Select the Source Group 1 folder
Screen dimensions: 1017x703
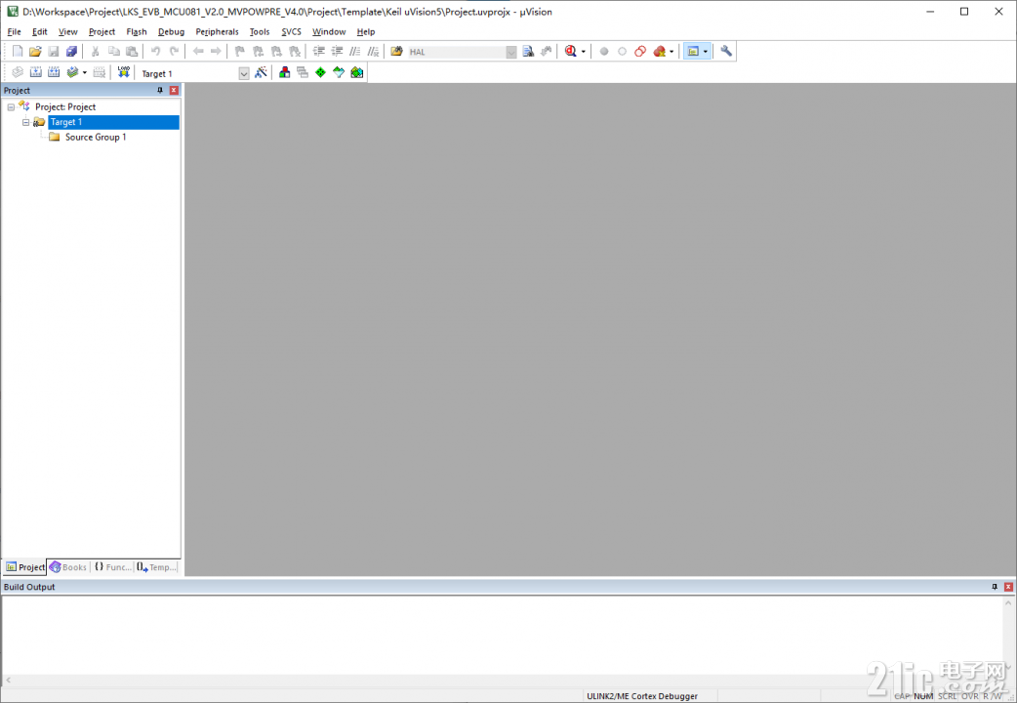[x=96, y=137]
